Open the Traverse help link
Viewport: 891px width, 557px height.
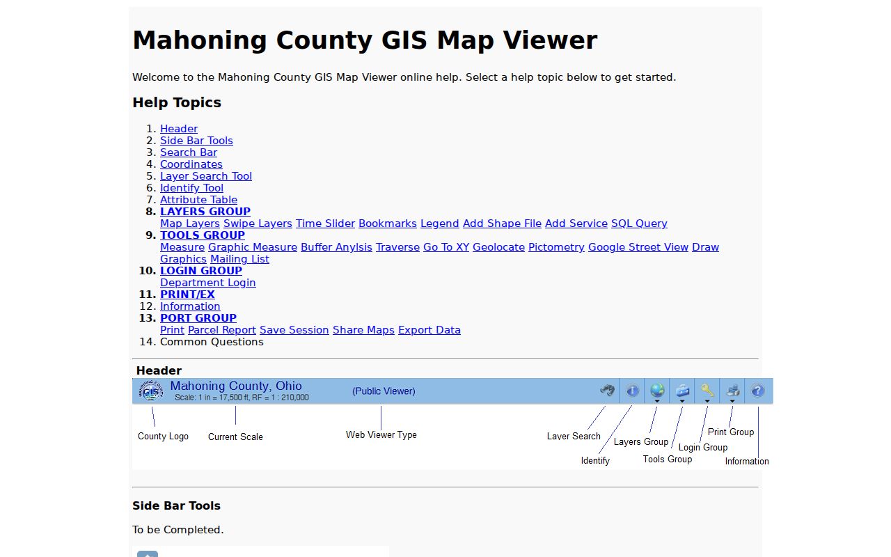point(397,247)
